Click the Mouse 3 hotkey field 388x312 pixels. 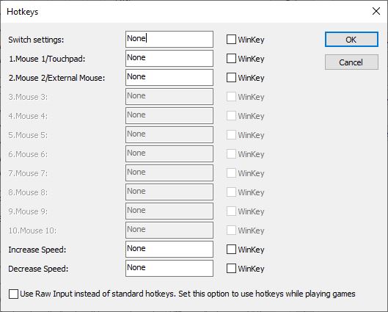coord(169,96)
